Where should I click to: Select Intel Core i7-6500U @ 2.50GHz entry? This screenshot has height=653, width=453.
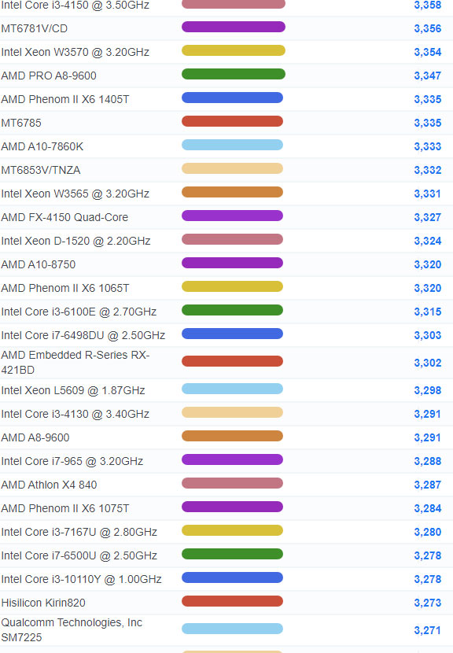click(79, 555)
